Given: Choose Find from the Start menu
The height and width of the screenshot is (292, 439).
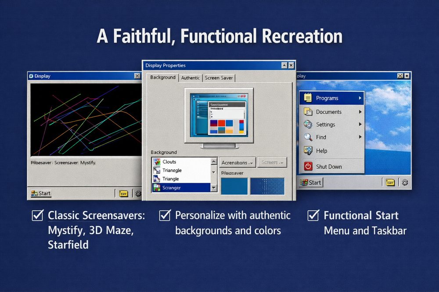Looking at the screenshot, I should click(x=332, y=137).
